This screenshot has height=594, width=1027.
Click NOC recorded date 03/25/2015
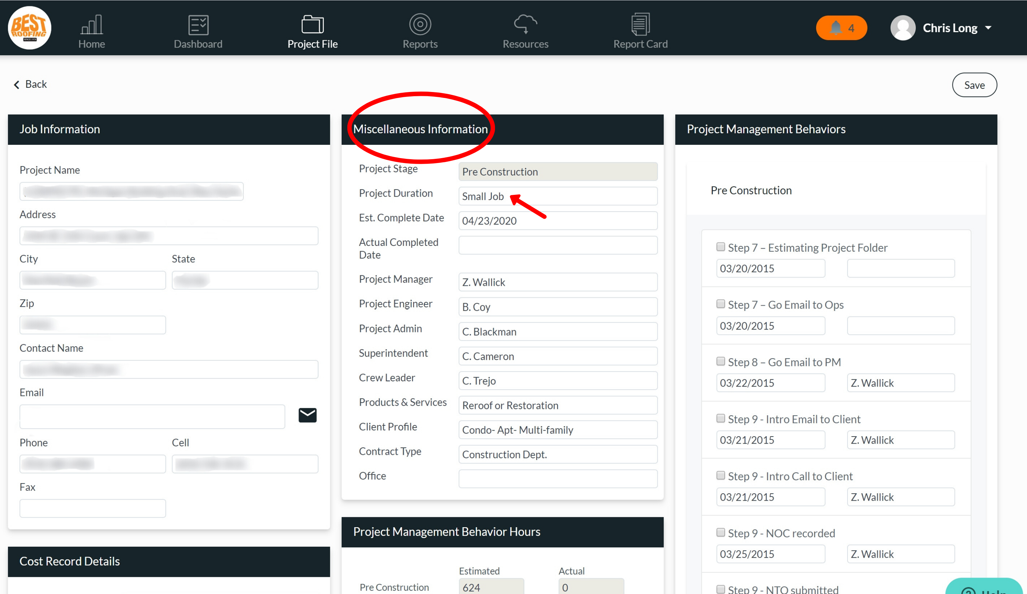(771, 554)
